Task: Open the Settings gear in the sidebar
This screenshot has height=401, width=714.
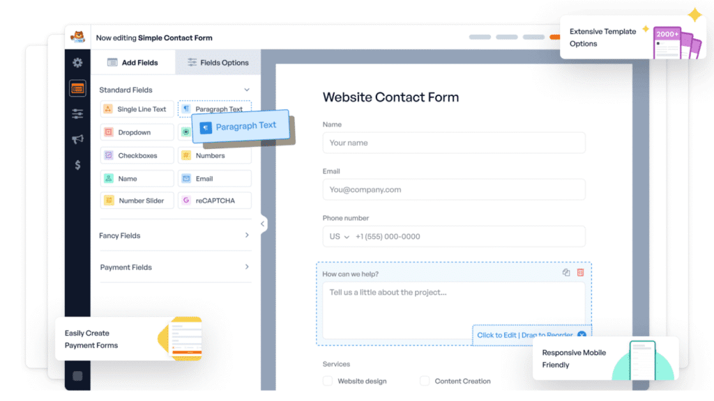Action: [77, 63]
